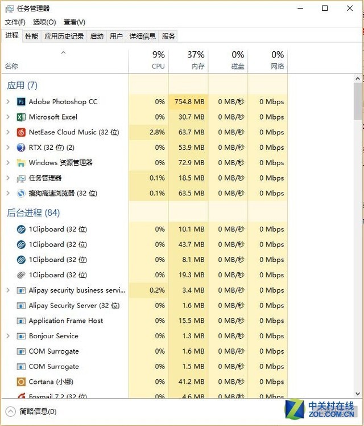The image size is (364, 426).
Task: Sort processes by the CPU column header
Action: tap(158, 60)
